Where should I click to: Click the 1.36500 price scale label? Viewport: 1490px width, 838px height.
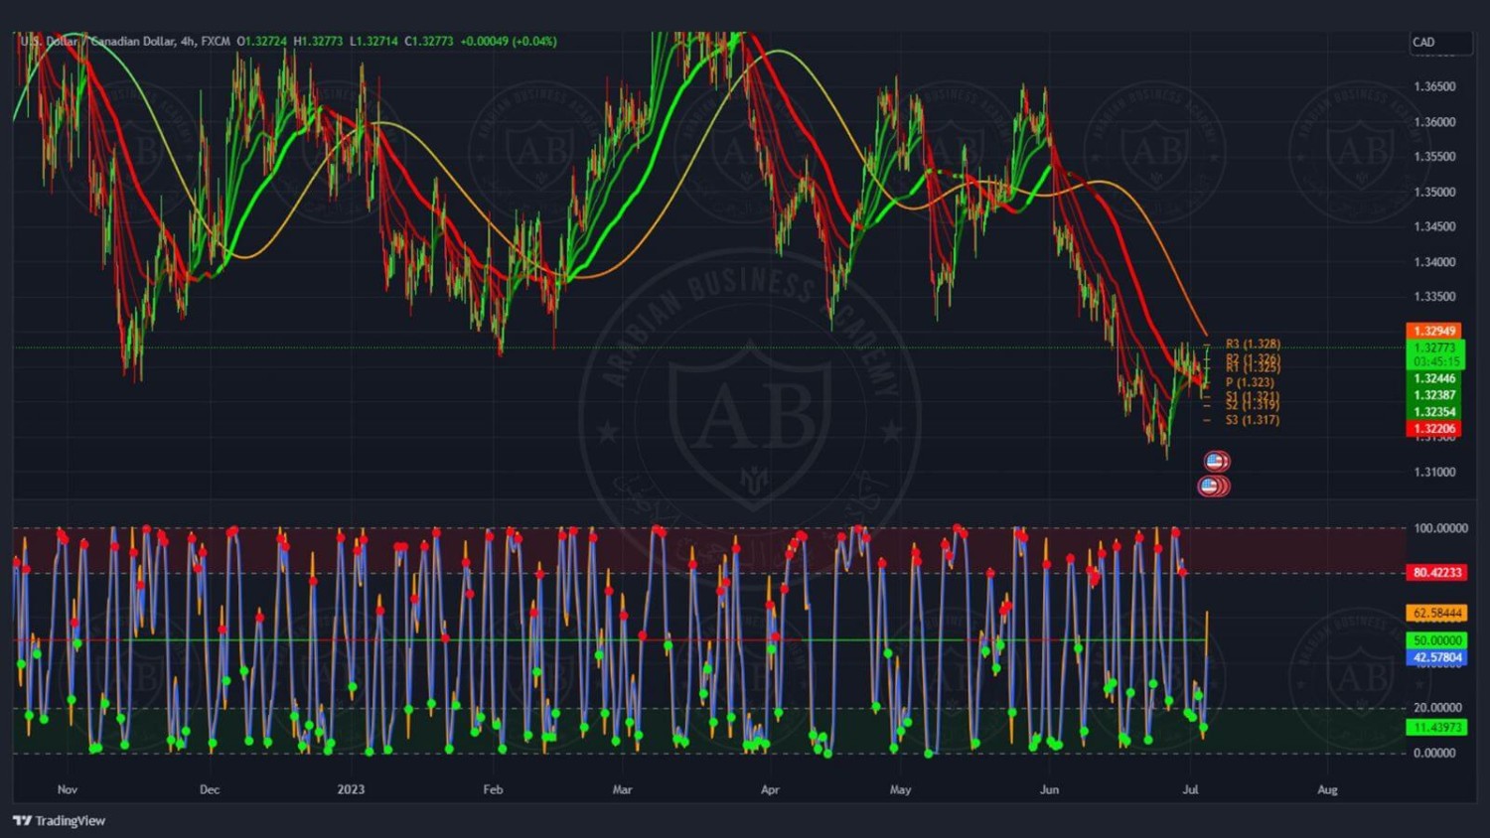click(1434, 86)
